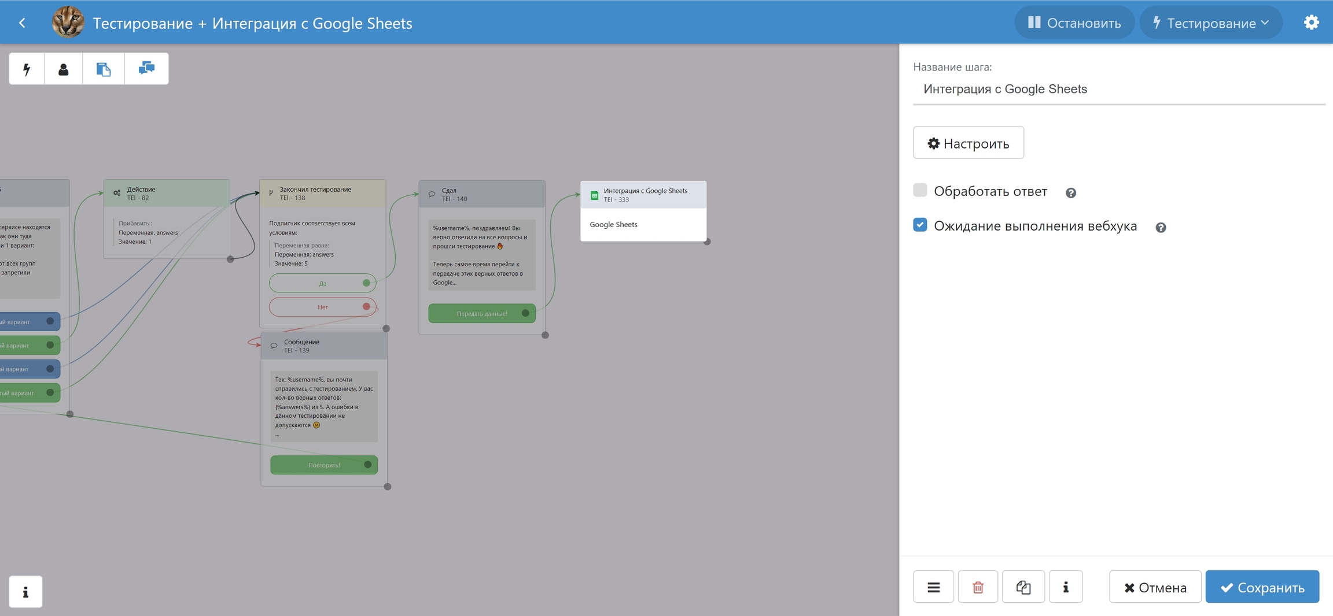This screenshot has height=616, width=1333.
Task: Cancel changes with 'Отмена' button
Action: [1155, 587]
